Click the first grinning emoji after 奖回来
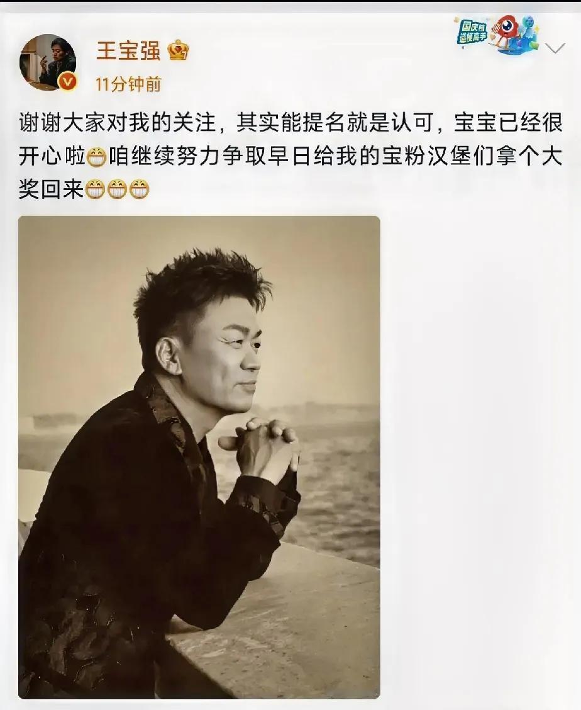 click(x=95, y=189)
